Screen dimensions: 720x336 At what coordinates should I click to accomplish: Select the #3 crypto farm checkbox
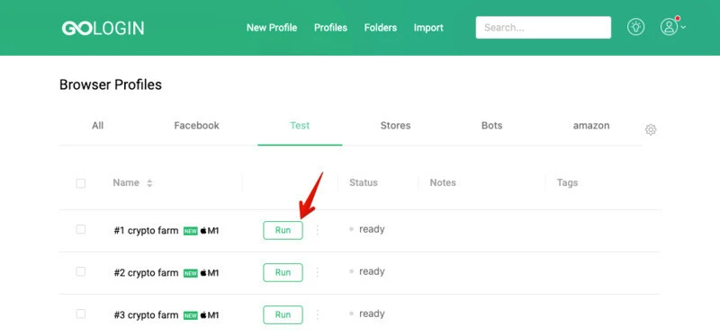[x=81, y=314]
